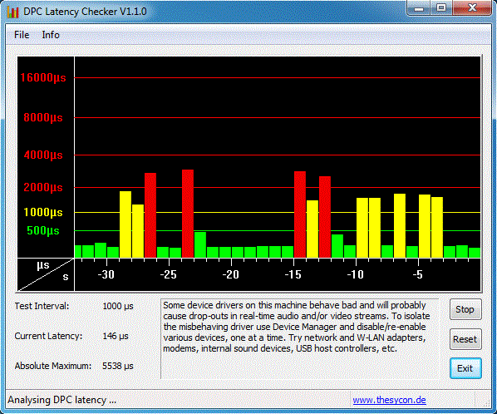497x414 pixels.
Task: Click the 1000µs yellow threshold label
Action: pos(43,212)
